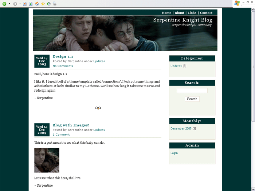This screenshot has height=191, width=255.
Task: Open the Ron and Hermione image thumbnail
Action: click(47, 160)
